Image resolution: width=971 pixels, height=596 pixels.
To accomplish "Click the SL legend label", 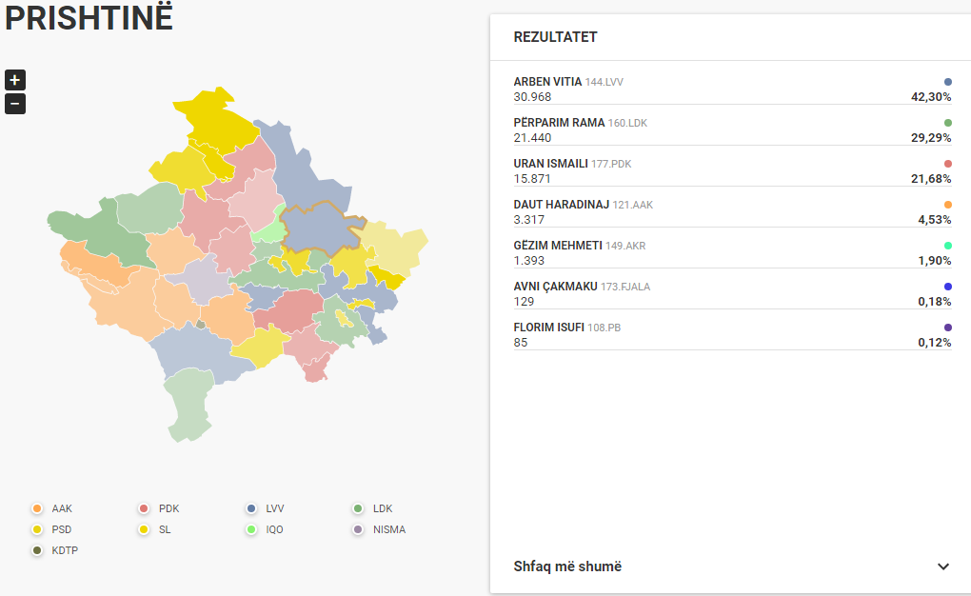I will click(x=165, y=529).
